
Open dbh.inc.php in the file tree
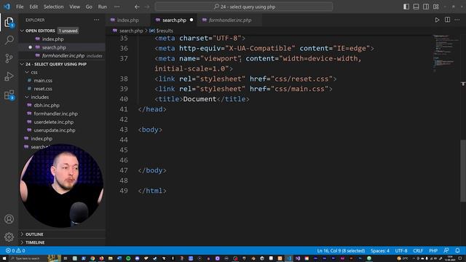(47, 105)
